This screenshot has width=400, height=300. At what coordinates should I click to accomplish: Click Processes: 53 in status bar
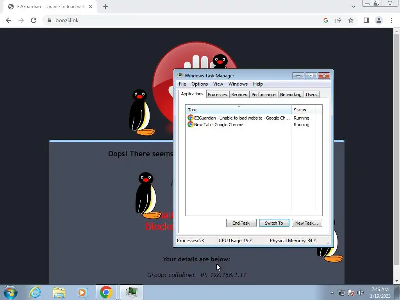(x=190, y=241)
